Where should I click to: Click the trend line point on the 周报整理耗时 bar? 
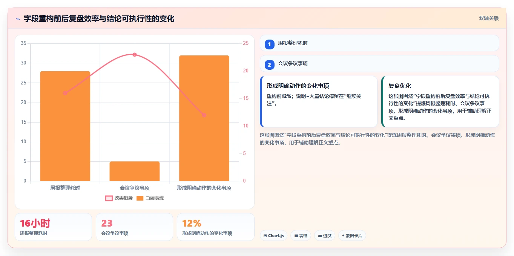(65, 93)
